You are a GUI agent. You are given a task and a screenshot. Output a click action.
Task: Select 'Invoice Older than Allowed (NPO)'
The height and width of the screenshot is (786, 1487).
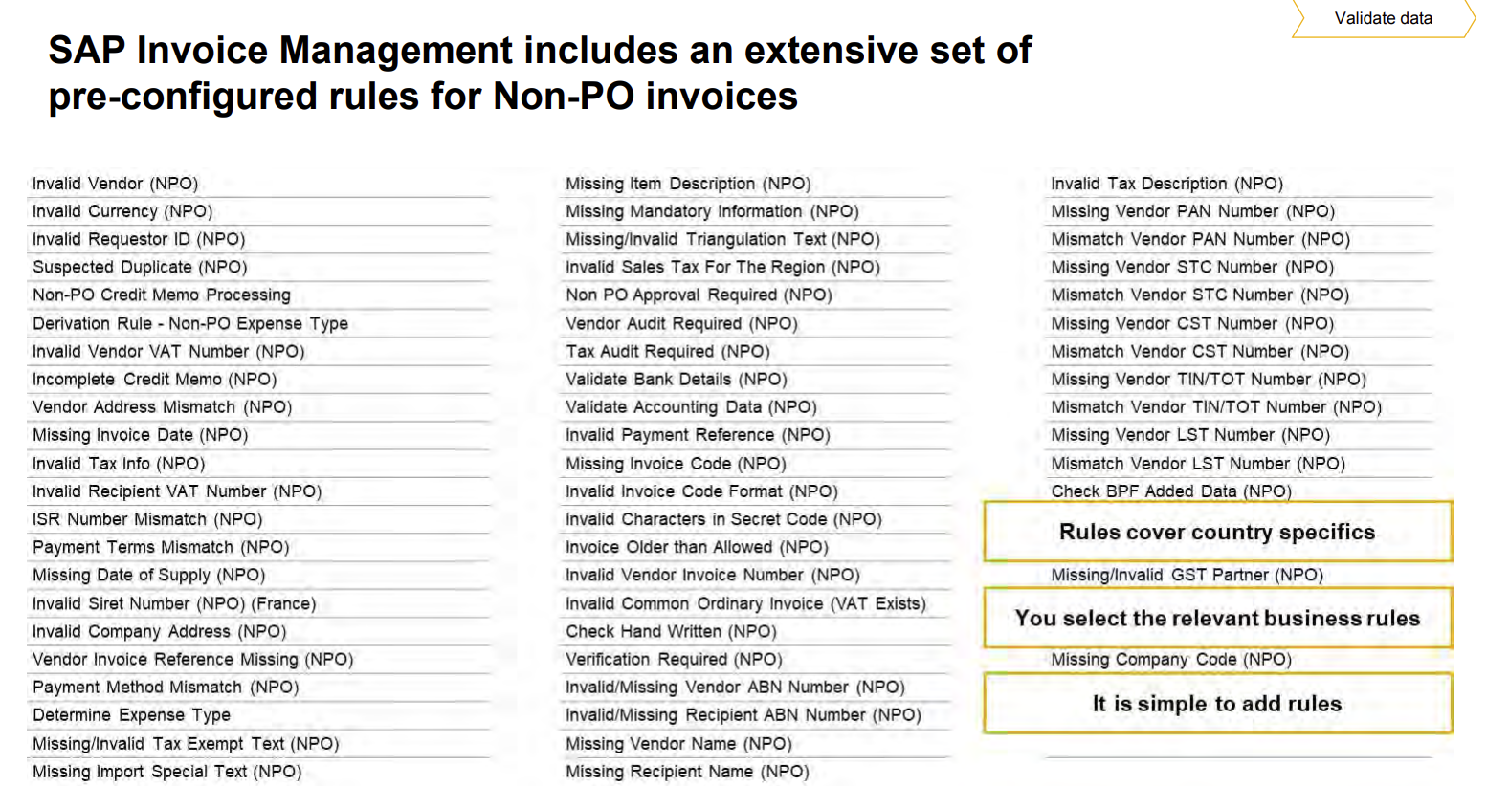point(697,546)
